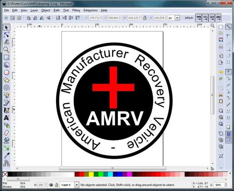
Task: Click the Print document icon
Action: 221,47
